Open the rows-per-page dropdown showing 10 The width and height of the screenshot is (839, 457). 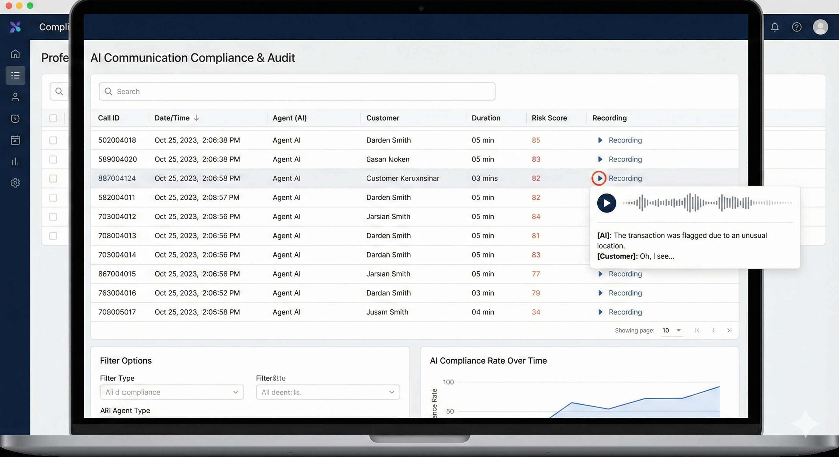tap(672, 331)
